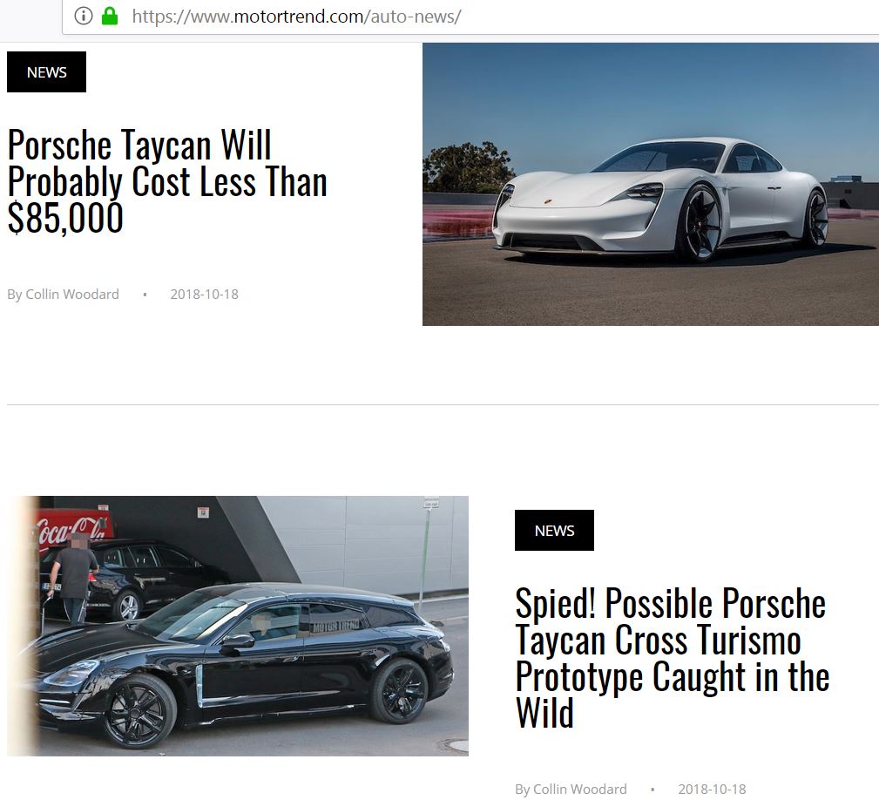Click the NEWS tag above the Taycan cost article
Image resolution: width=879 pixels, height=800 pixels.
click(46, 71)
